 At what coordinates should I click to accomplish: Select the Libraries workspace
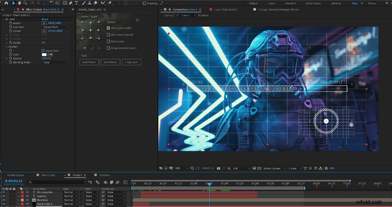pos(336,4)
